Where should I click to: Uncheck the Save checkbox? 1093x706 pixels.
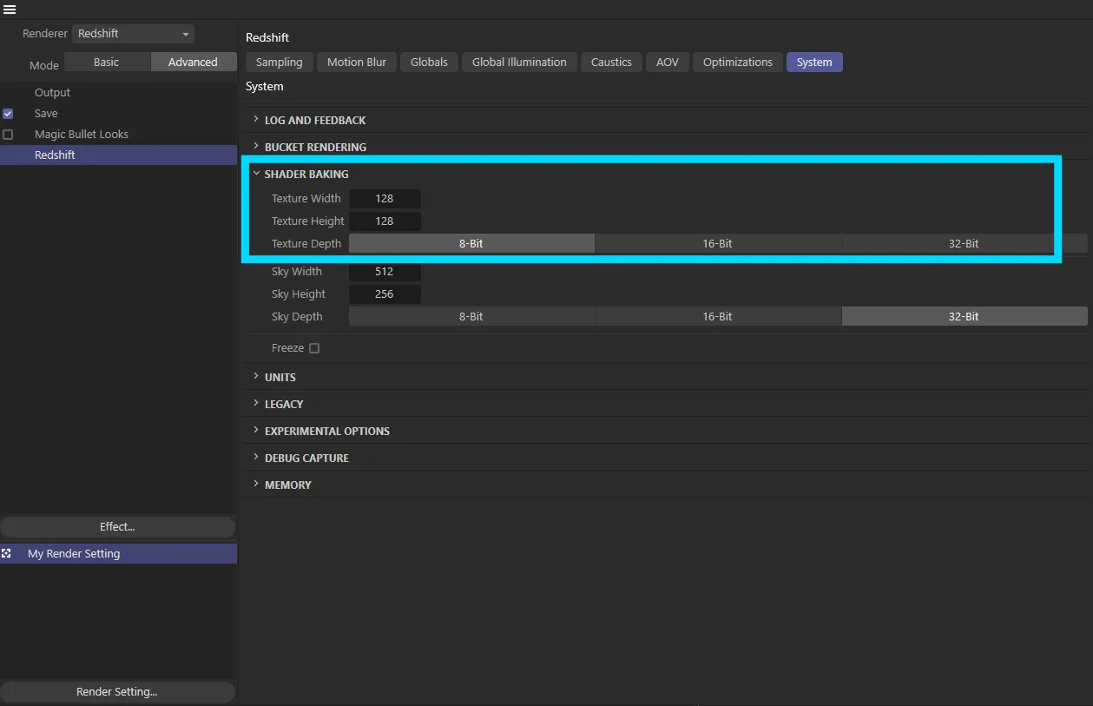coord(8,114)
